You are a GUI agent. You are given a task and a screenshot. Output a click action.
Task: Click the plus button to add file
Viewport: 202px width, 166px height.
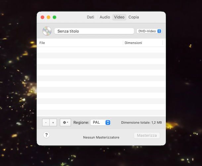(53, 123)
